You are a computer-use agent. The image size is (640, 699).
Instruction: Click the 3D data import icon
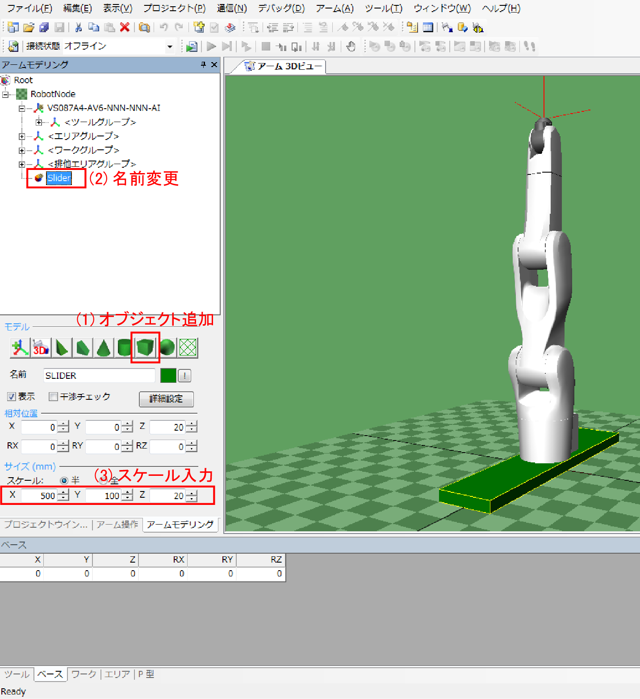[41, 347]
